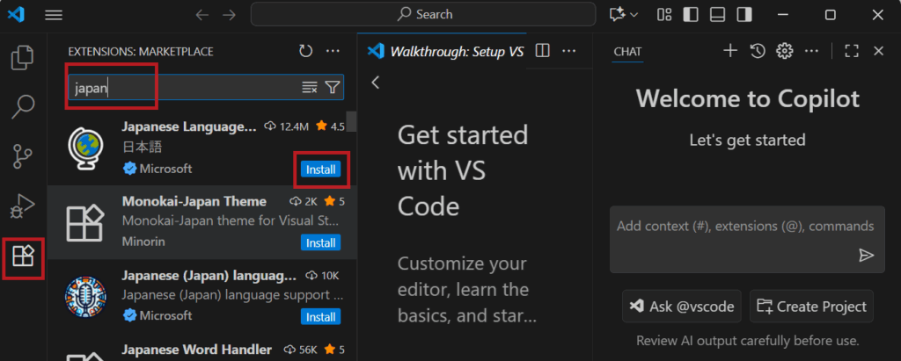The image size is (901, 361).
Task: Install the Japanese Language Pack extension
Action: [320, 169]
